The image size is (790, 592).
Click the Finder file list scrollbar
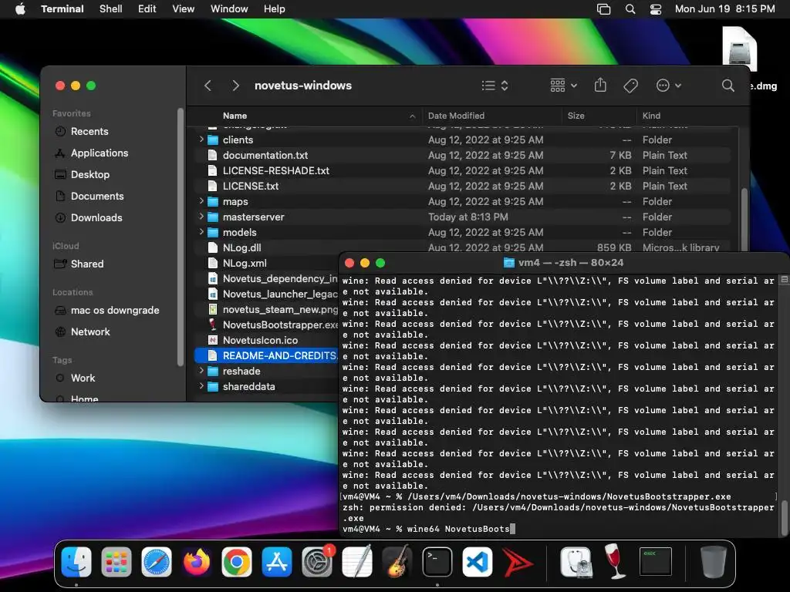[x=744, y=219]
